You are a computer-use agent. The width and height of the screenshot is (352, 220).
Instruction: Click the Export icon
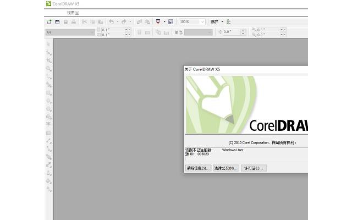[147, 22]
